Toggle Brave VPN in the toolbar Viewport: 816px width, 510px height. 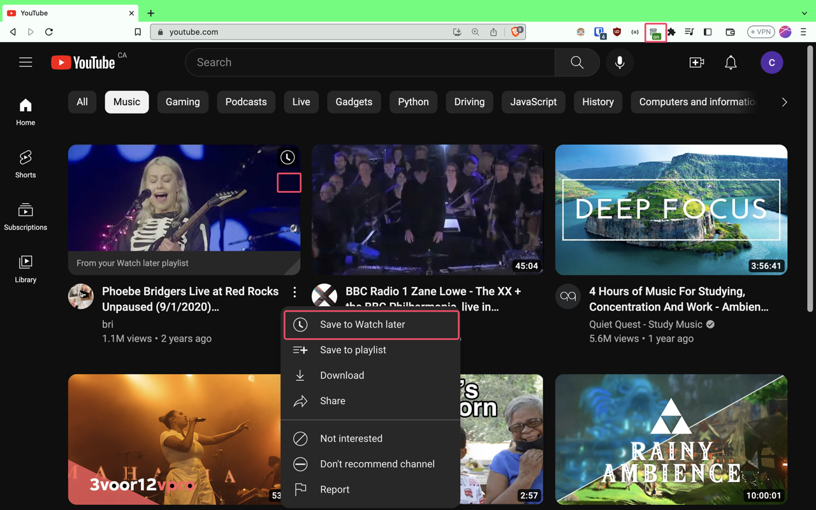click(761, 31)
